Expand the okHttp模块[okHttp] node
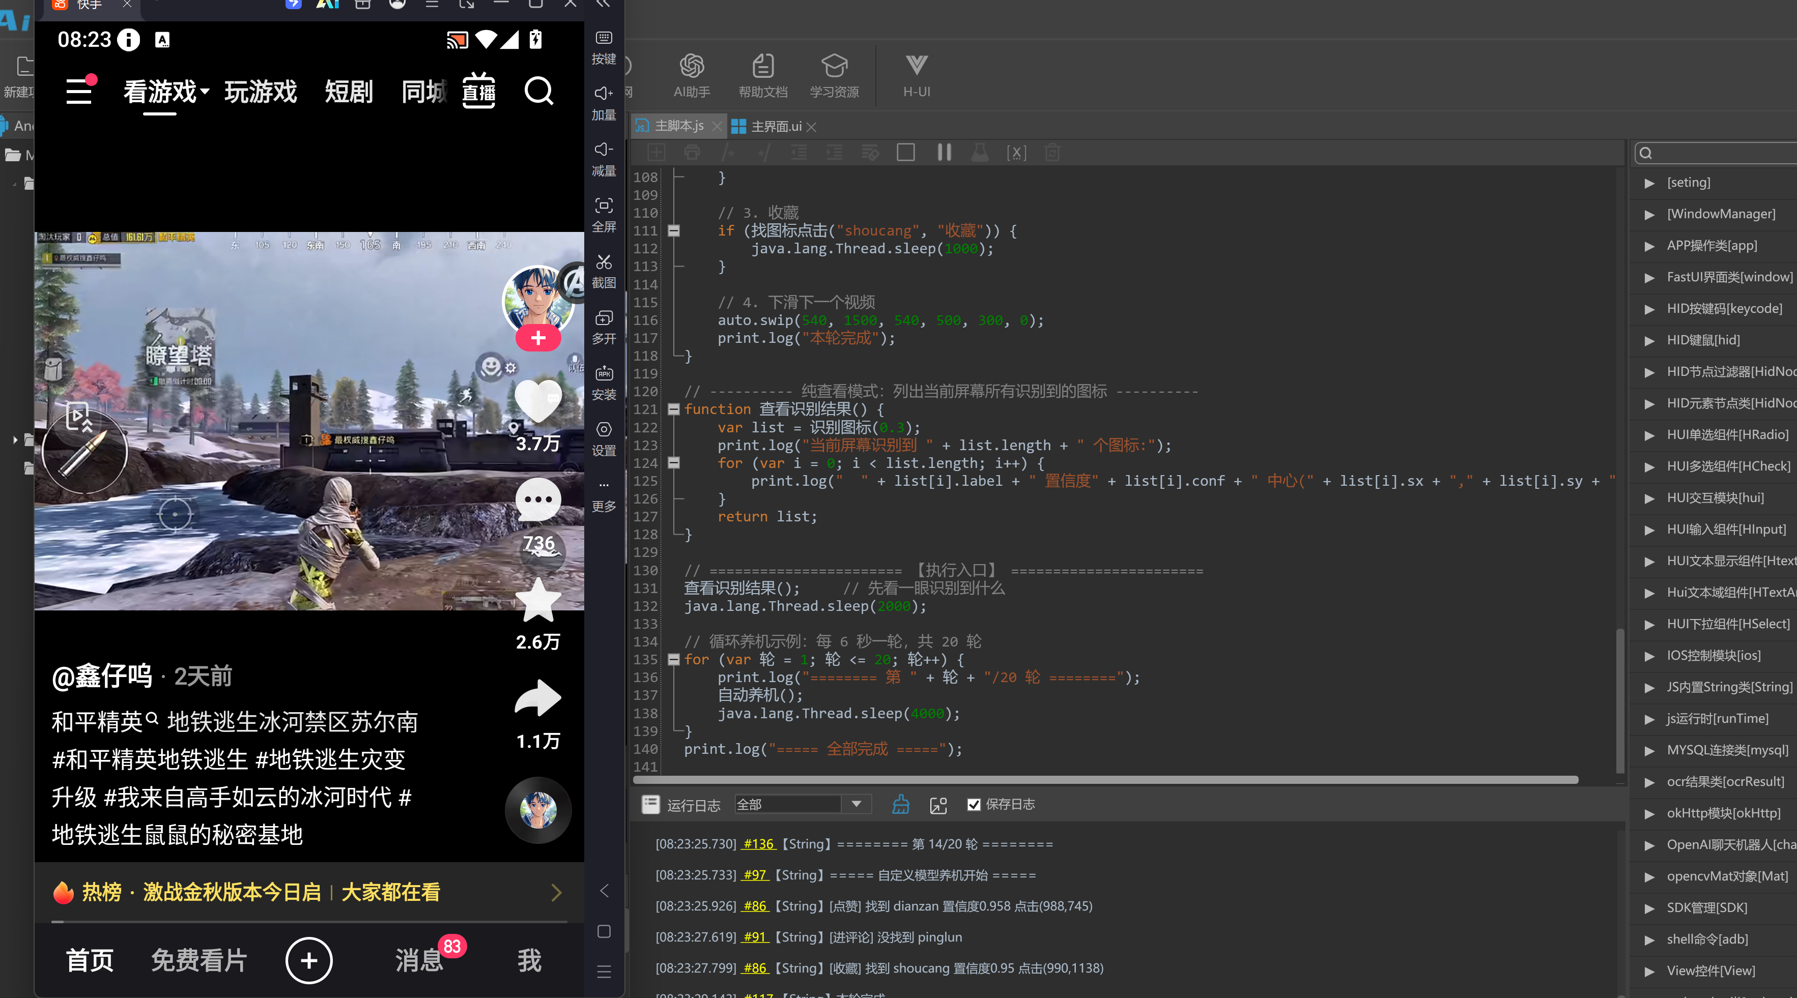This screenshot has height=998, width=1797. point(1649,813)
